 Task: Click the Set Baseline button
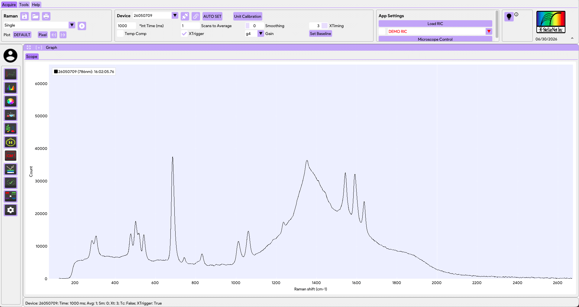click(x=320, y=34)
